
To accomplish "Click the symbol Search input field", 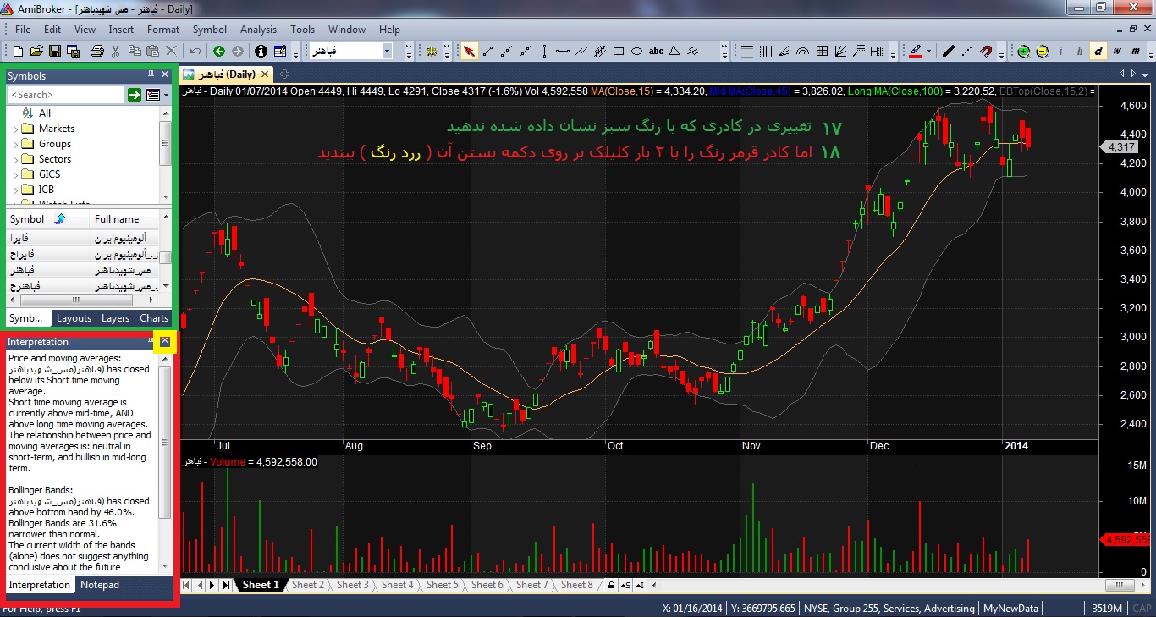I will coord(66,95).
